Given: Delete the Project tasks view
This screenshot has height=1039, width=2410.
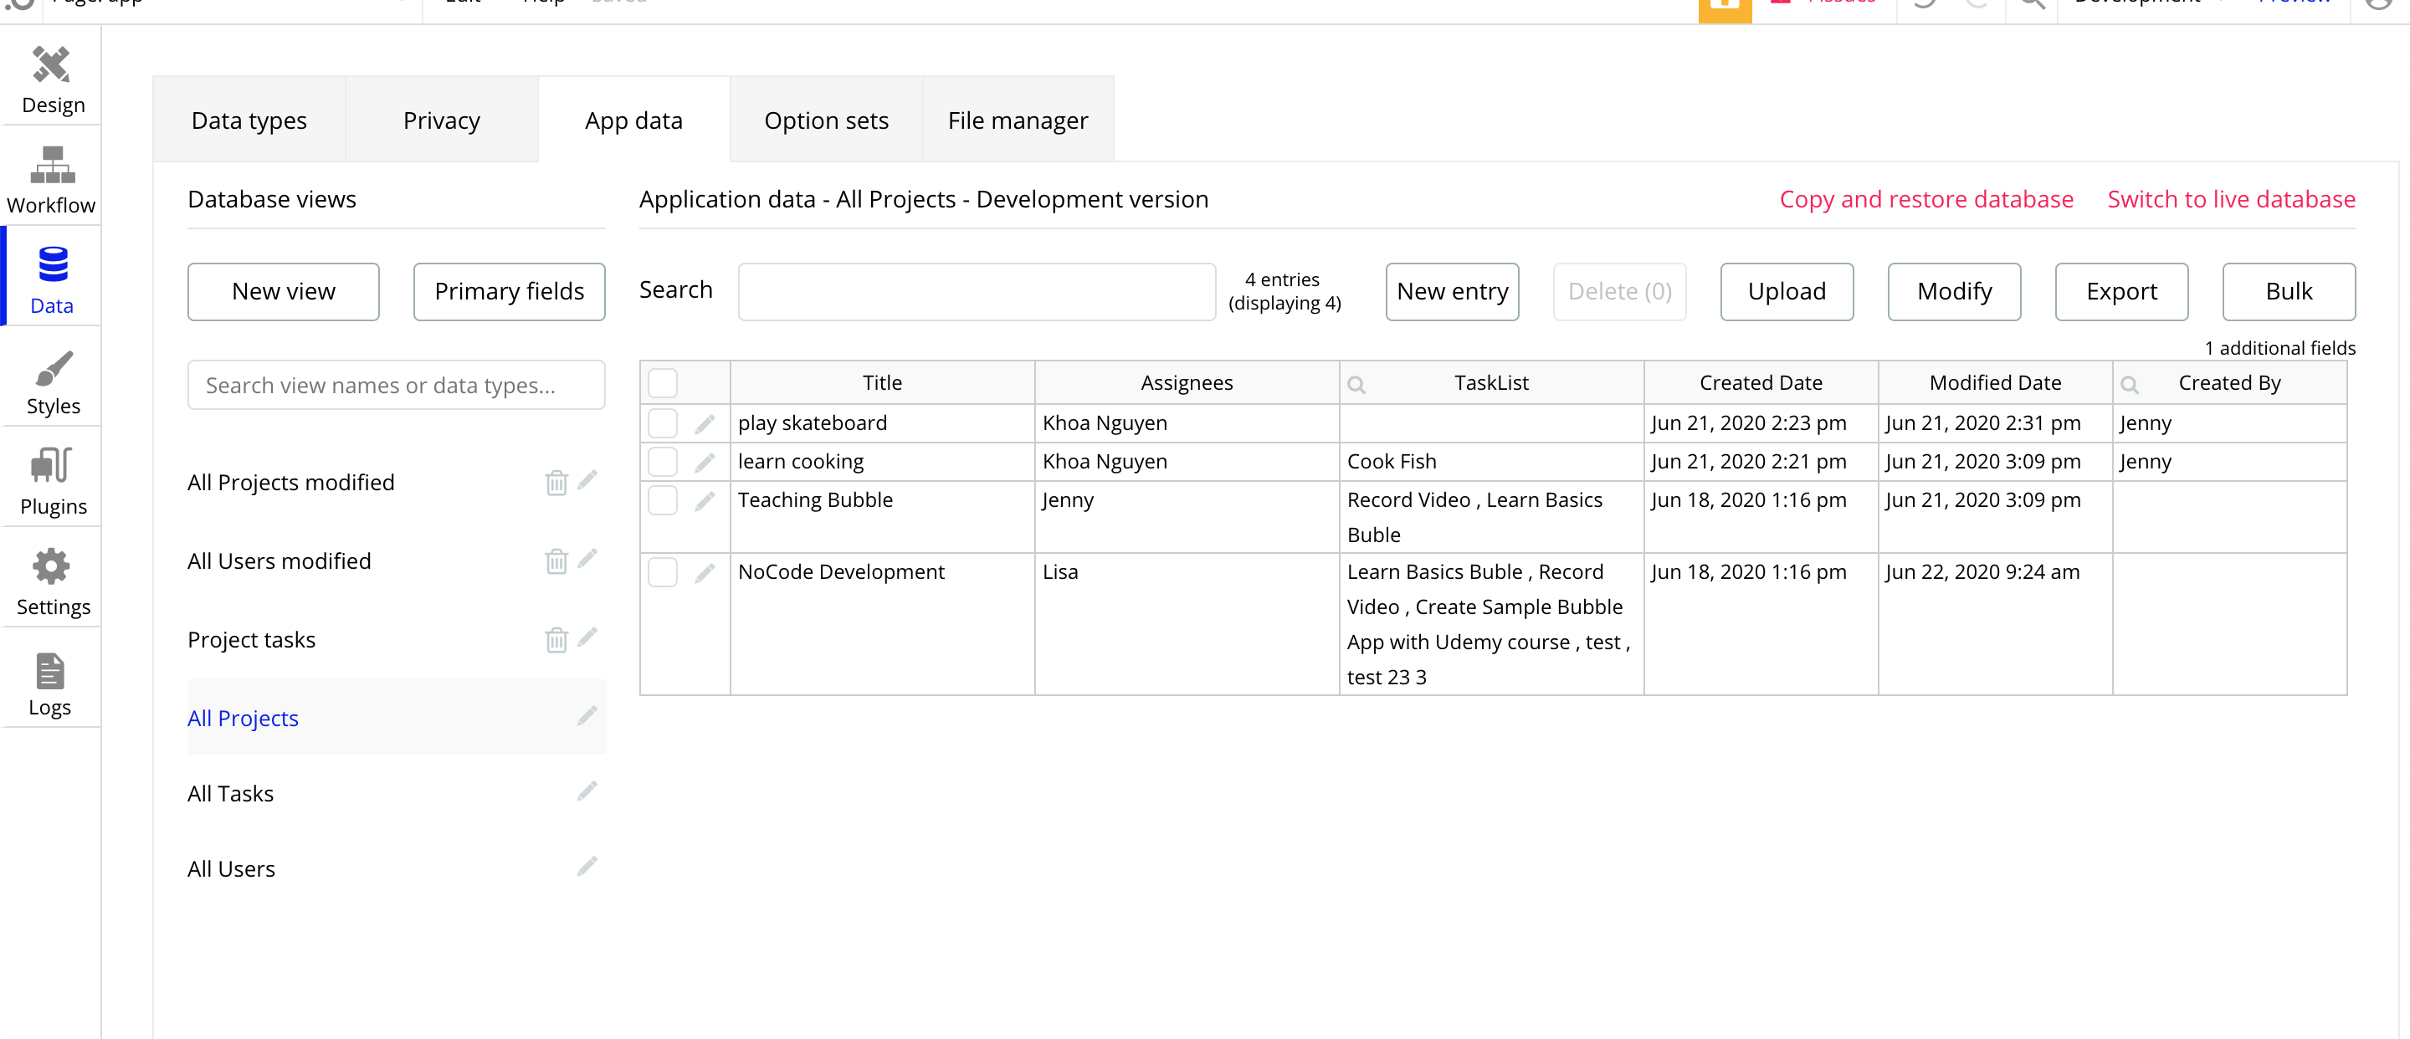Looking at the screenshot, I should pos(556,640).
